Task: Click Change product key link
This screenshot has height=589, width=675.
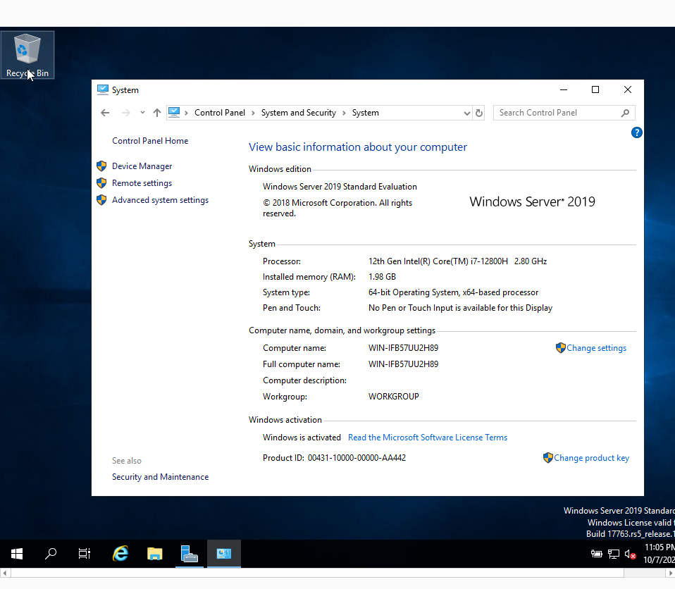Action: [591, 458]
